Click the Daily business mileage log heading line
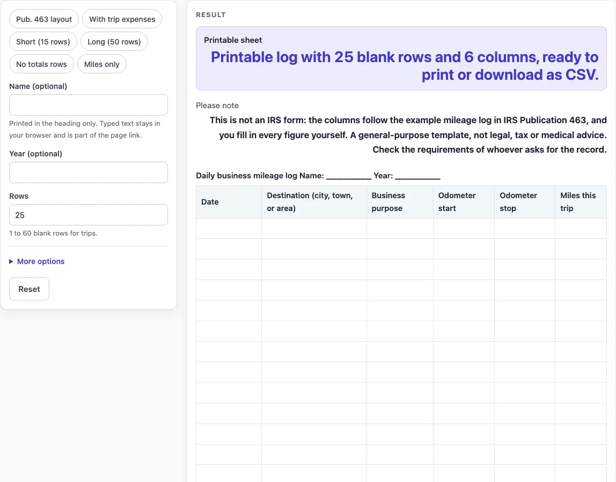This screenshot has width=616, height=482. 318,175
